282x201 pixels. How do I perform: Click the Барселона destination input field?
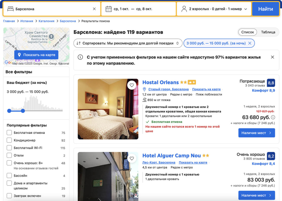52,9
